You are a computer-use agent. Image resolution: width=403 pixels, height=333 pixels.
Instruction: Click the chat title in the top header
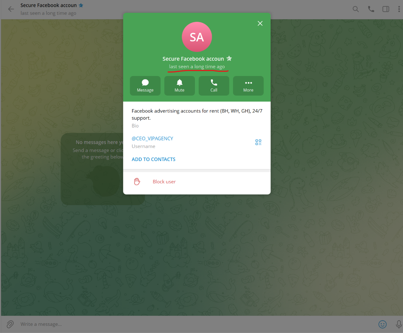pos(49,5)
